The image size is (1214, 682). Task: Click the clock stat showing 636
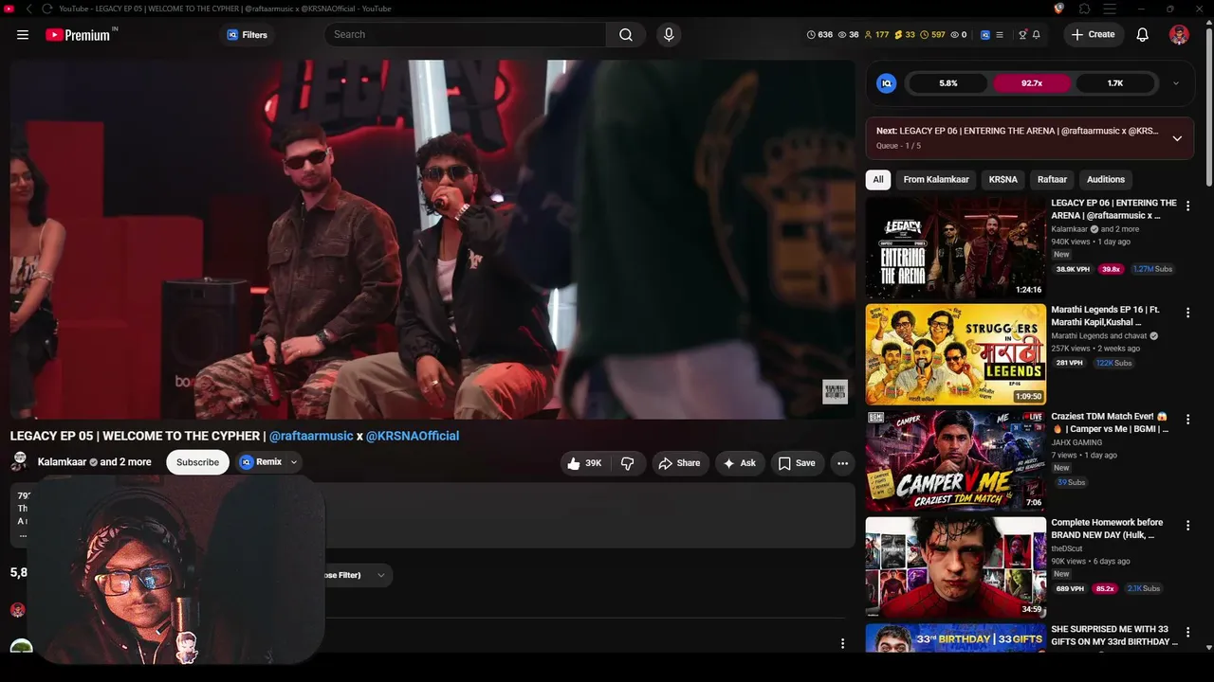click(x=819, y=35)
